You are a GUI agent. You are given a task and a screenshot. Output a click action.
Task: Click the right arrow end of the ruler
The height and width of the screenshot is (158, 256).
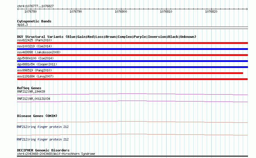point(247,9)
